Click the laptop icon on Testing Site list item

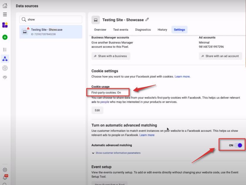[x=25, y=32]
